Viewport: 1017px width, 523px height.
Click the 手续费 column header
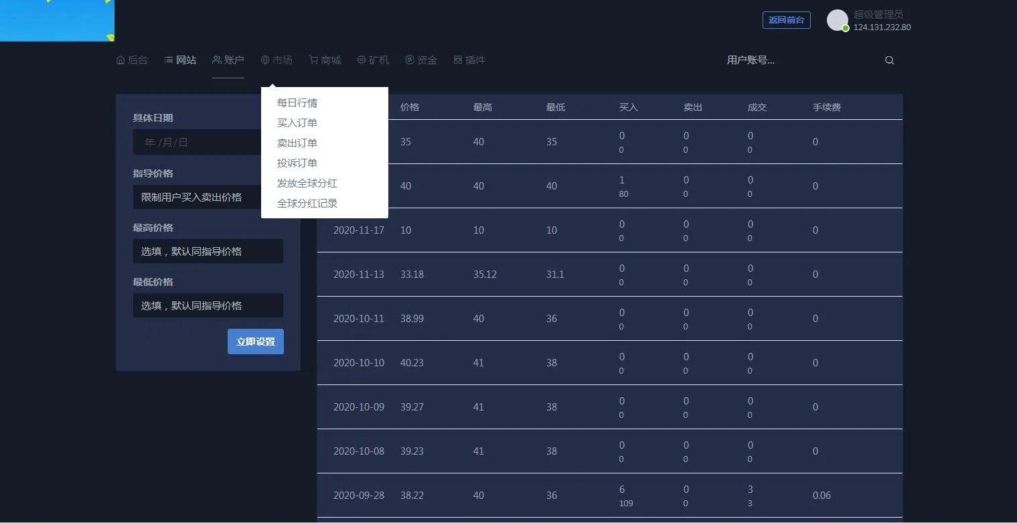click(x=827, y=107)
